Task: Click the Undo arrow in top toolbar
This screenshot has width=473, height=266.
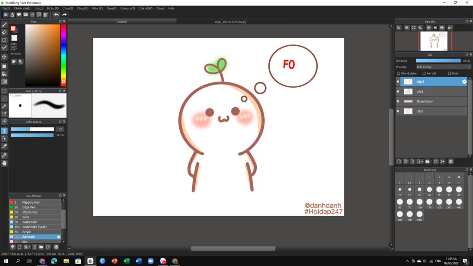Action: click(56, 14)
